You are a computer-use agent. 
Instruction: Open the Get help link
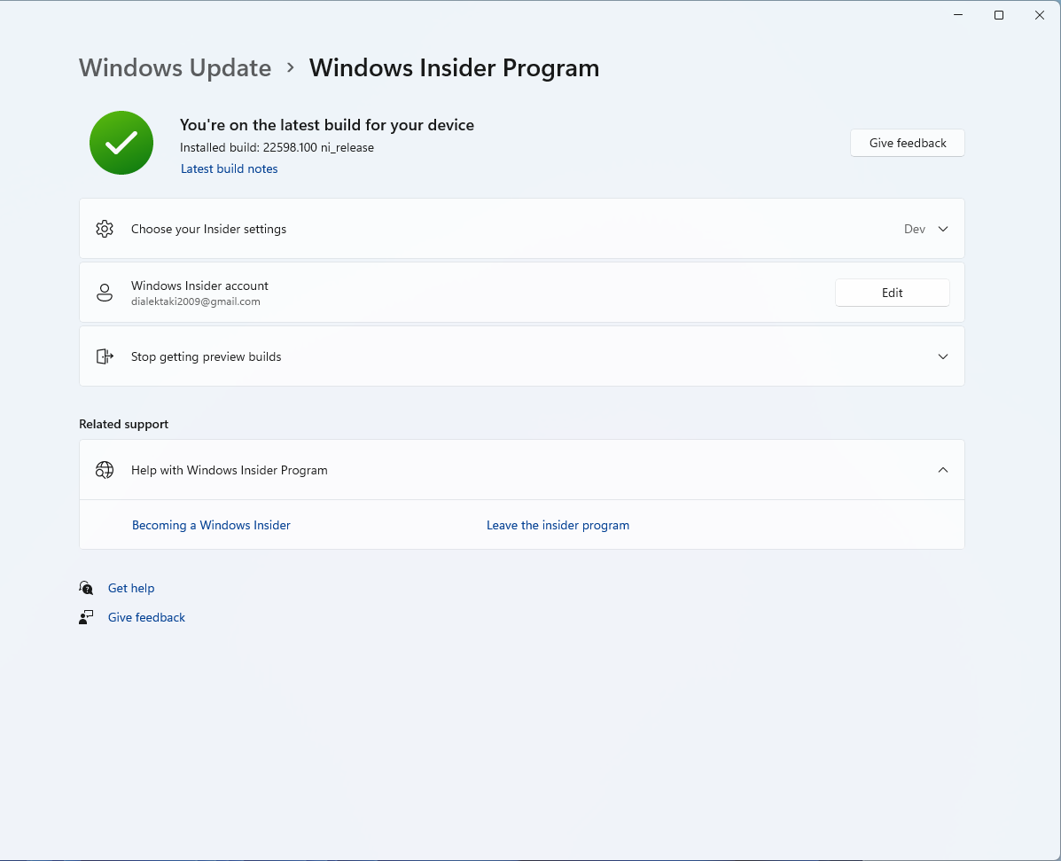click(131, 587)
